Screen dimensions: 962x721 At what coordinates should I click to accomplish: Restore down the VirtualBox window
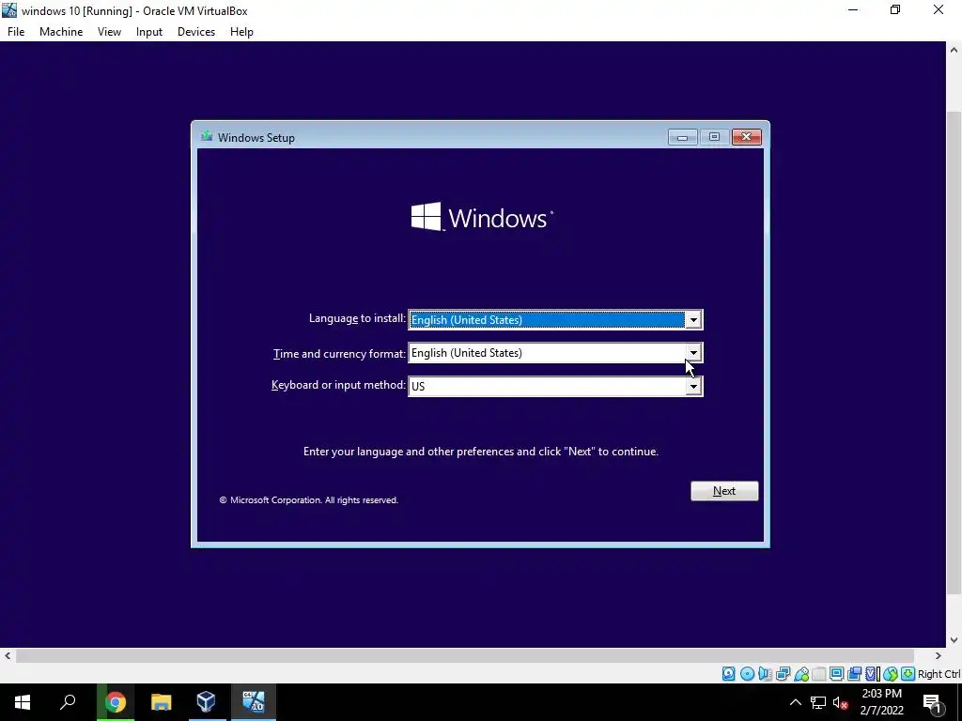pos(895,9)
